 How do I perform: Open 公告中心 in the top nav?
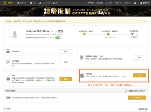[x=127, y=3]
